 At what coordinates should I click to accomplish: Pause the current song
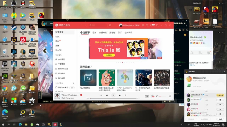(113, 95)
